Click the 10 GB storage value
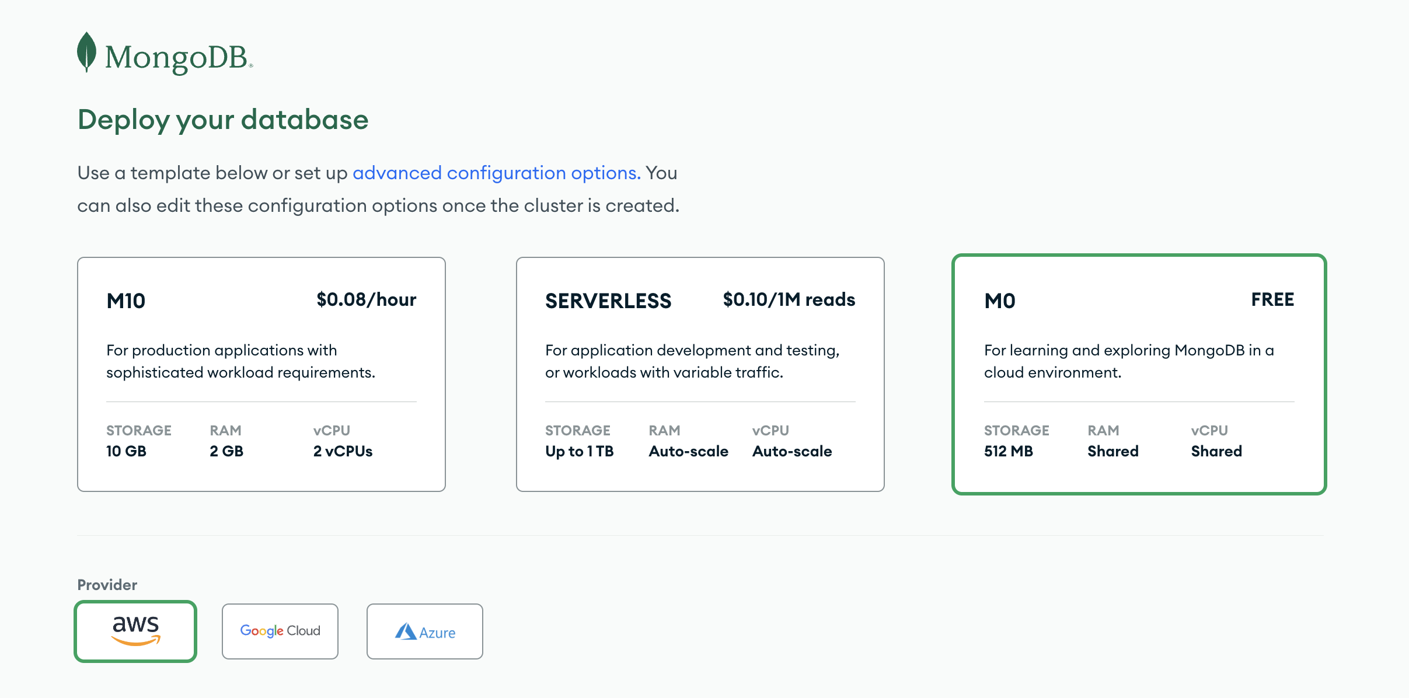Screen dimensions: 1409x698 pos(126,451)
